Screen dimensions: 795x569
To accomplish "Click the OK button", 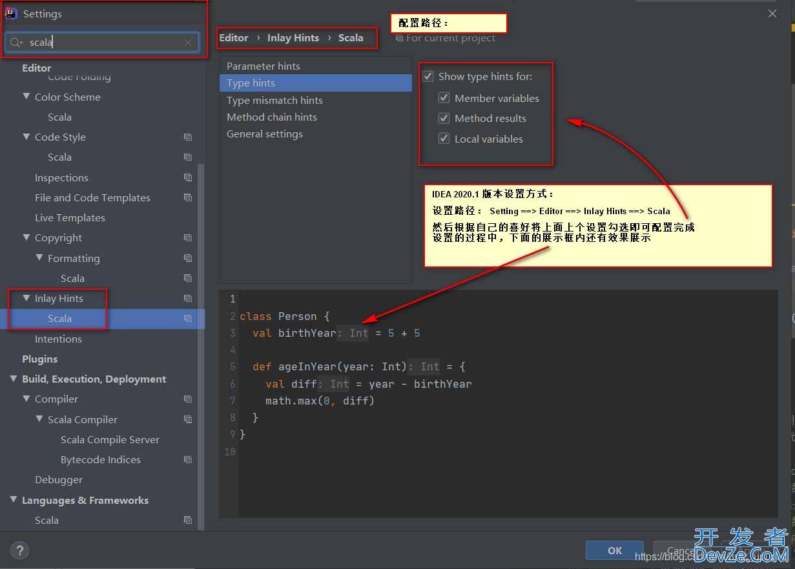I will pyautogui.click(x=615, y=550).
